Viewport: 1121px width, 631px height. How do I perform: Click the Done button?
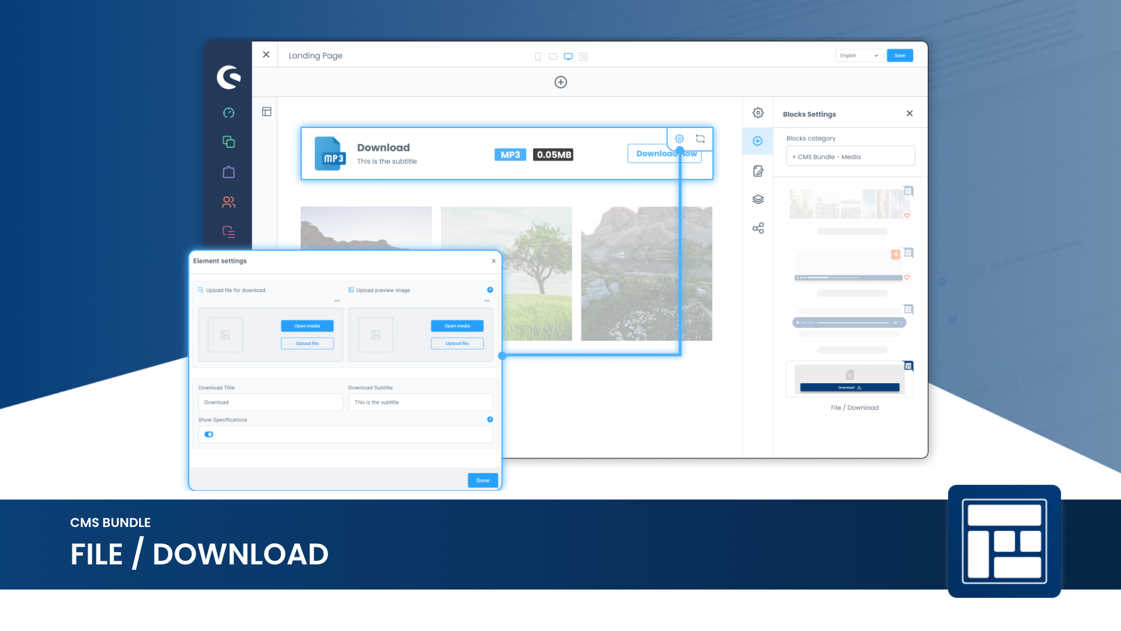(x=483, y=480)
